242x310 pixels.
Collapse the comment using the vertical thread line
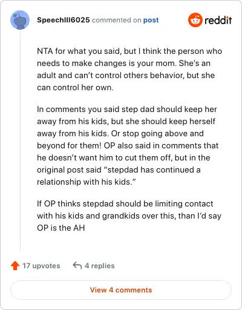pos(20,140)
